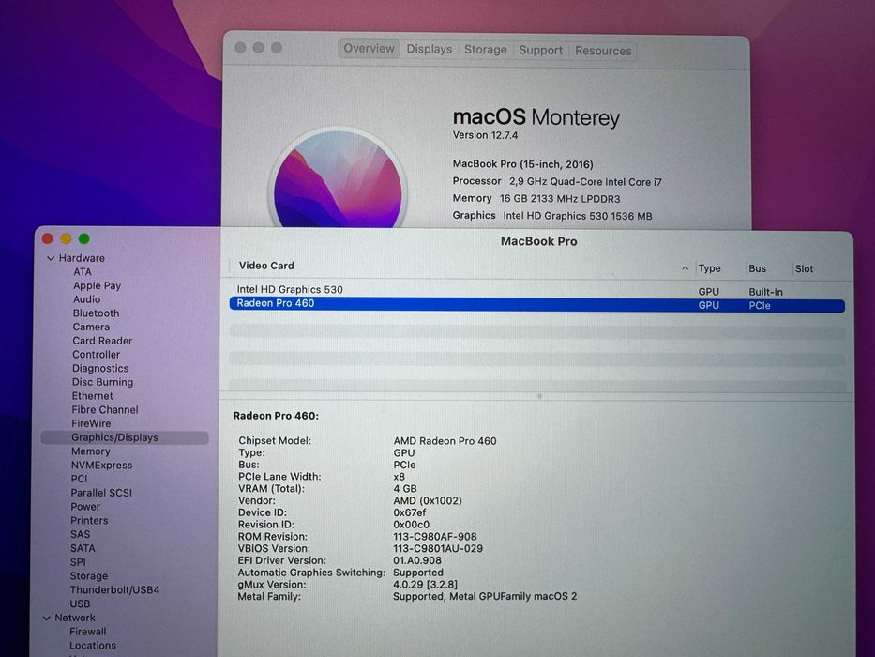The image size is (875, 657).
Task: Click the split pane divider handle dot
Action: [x=539, y=396]
